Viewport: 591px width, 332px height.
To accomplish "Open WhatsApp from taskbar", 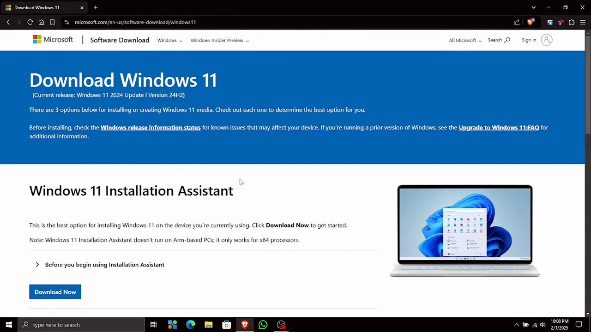I will pos(263,325).
